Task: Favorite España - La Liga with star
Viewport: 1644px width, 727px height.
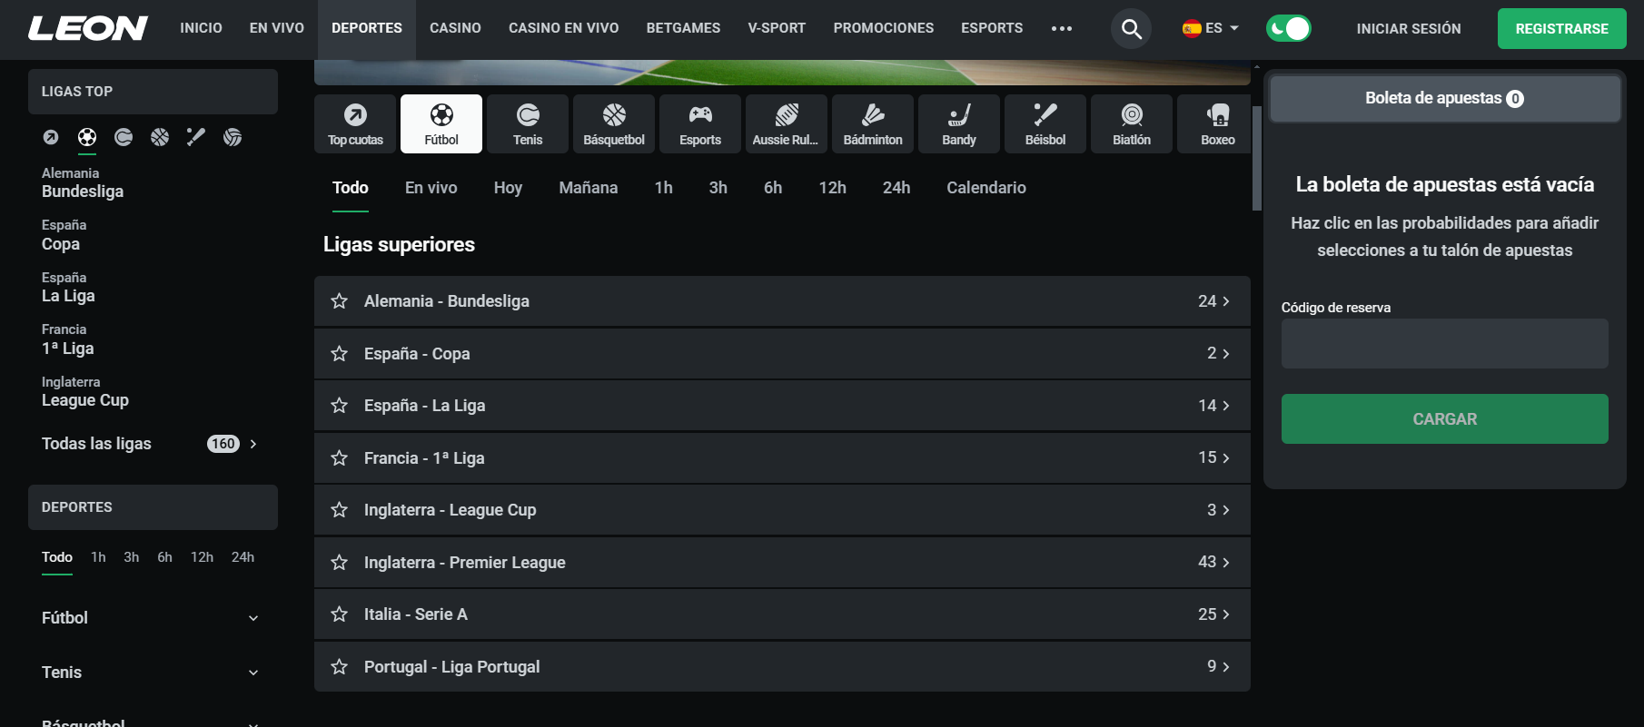Action: click(x=340, y=406)
